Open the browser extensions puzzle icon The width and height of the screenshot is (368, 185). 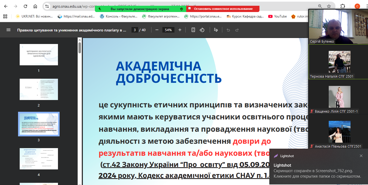343,6
